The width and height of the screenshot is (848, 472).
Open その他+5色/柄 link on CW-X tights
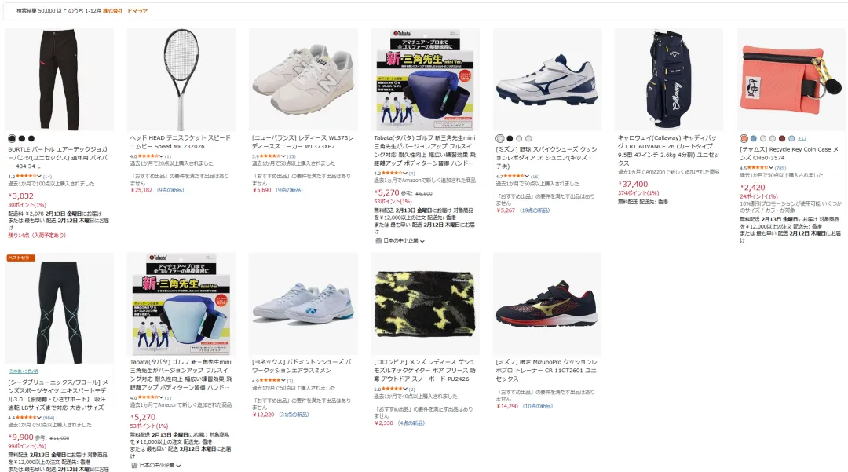(x=24, y=371)
